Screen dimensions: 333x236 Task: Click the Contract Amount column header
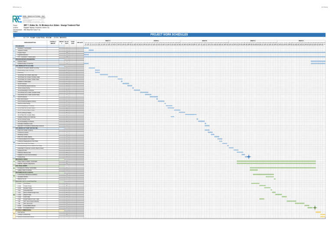pos(53,43)
